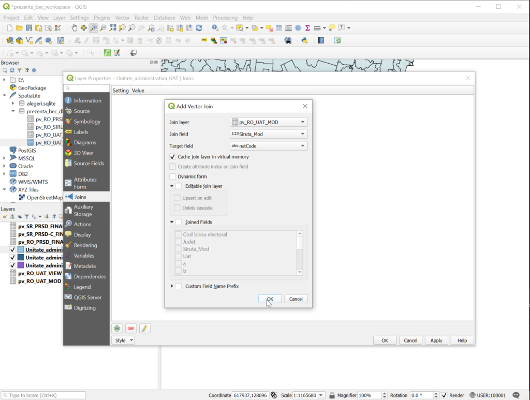Click the Rotation spinbox up arrow
Image resolution: width=530 pixels, height=400 pixels.
click(x=436, y=394)
